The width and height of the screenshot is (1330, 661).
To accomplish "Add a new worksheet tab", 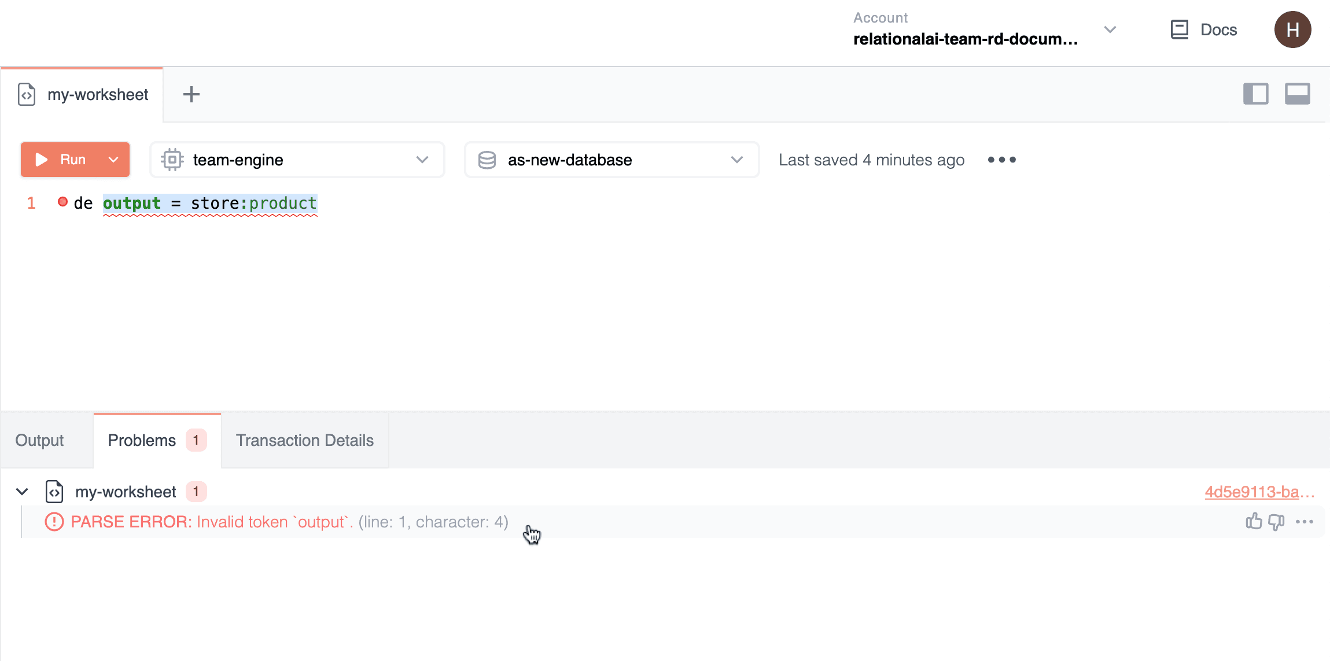I will click(x=191, y=94).
